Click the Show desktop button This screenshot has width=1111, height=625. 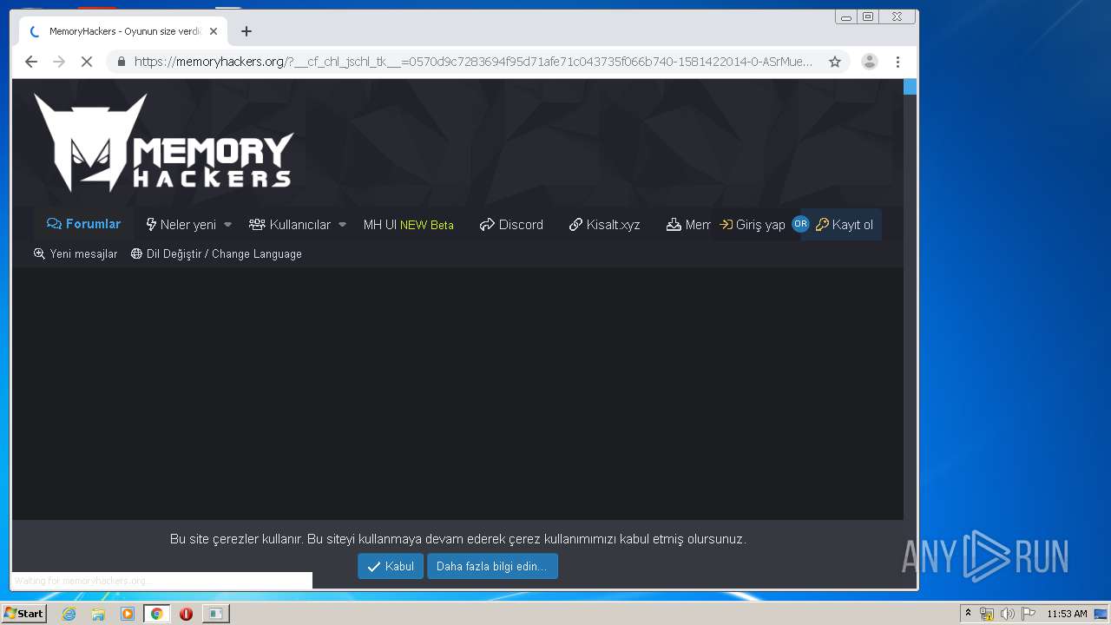pyautogui.click(x=1101, y=614)
